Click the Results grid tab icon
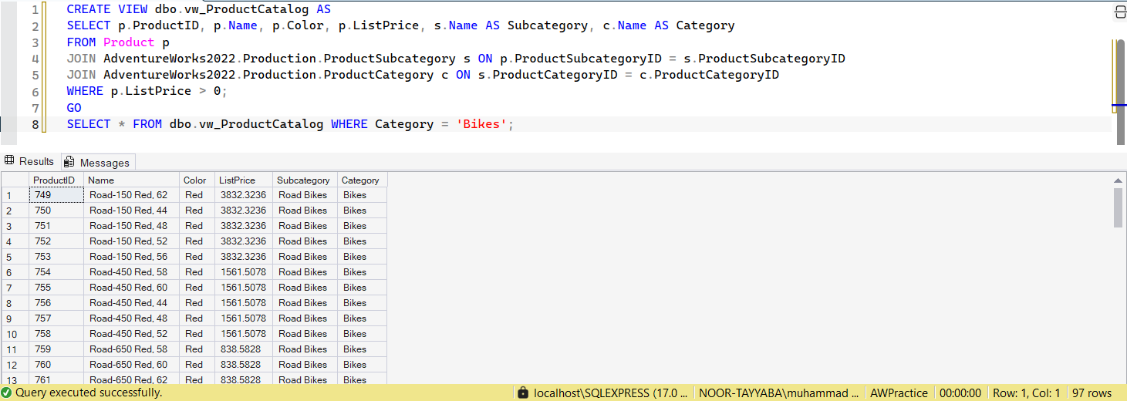 click(9, 161)
